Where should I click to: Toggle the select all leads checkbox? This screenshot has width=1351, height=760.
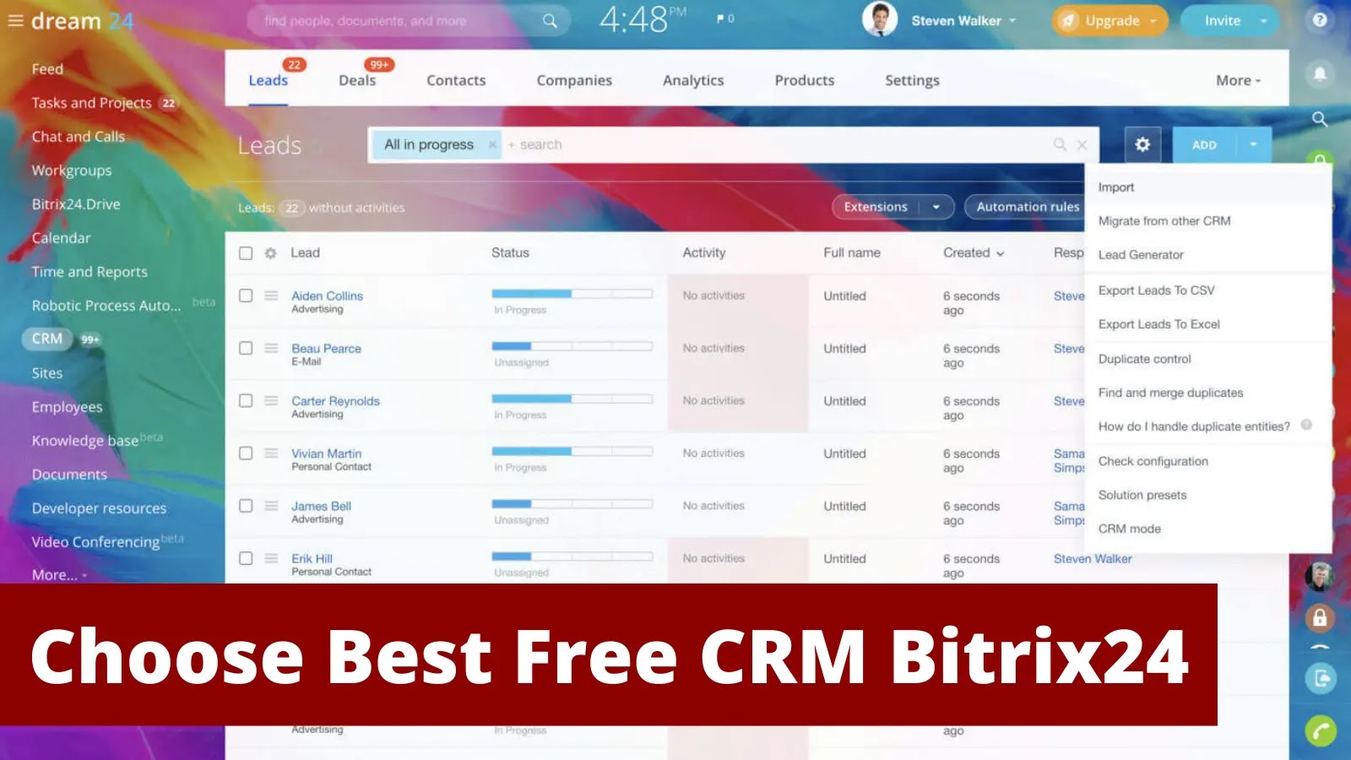(246, 252)
